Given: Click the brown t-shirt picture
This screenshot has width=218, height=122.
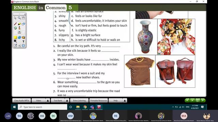Looking at the screenshot, I should [x=140, y=71].
